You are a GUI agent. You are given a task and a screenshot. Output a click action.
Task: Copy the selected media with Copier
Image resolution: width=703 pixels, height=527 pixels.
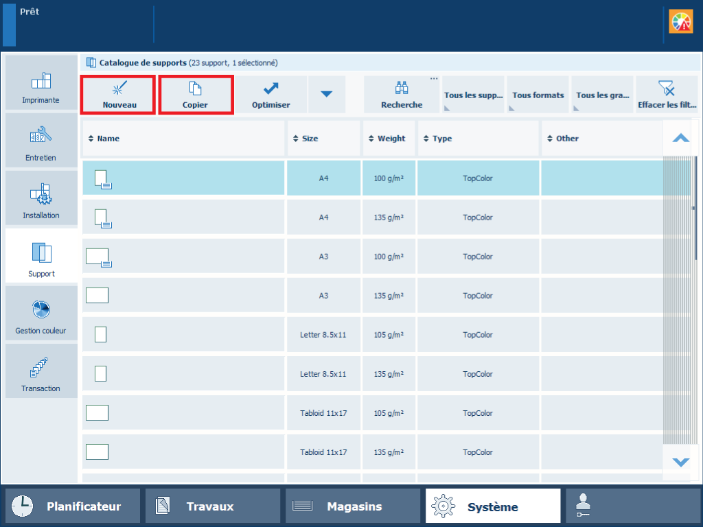coord(195,95)
